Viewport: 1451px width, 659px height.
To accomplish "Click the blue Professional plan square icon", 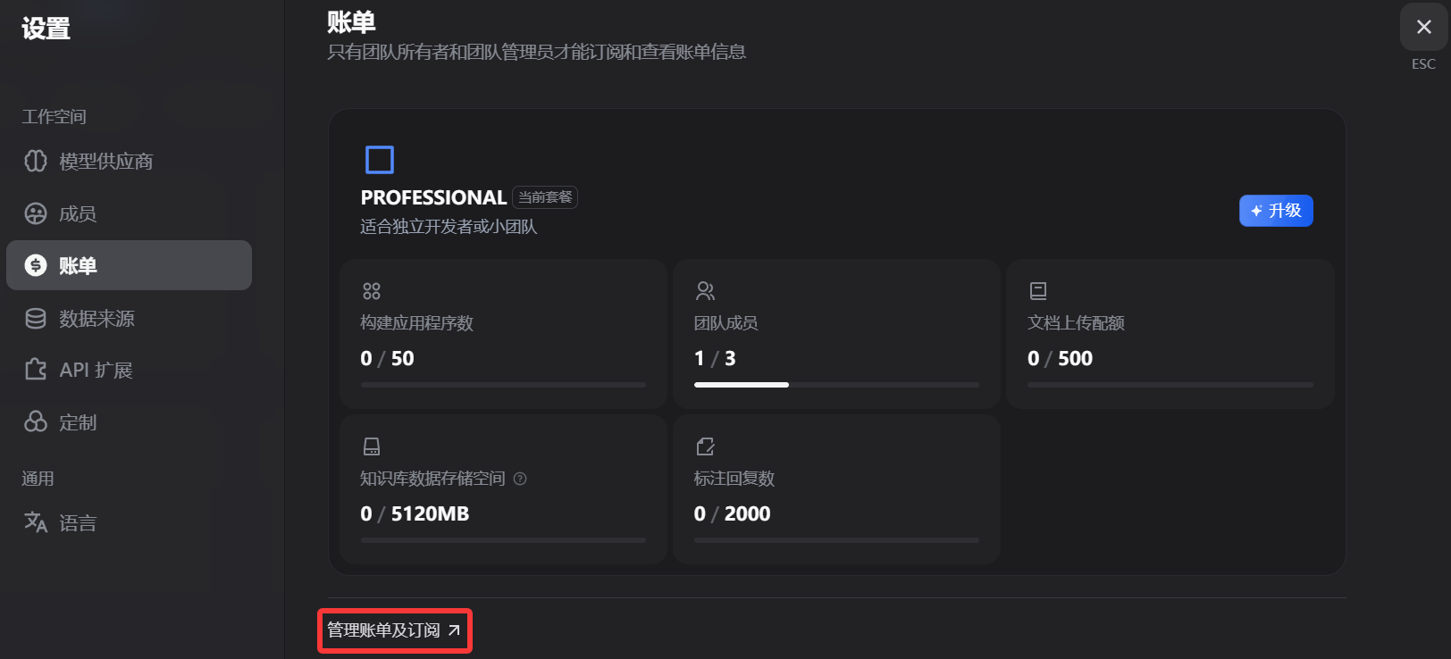I will pos(380,160).
